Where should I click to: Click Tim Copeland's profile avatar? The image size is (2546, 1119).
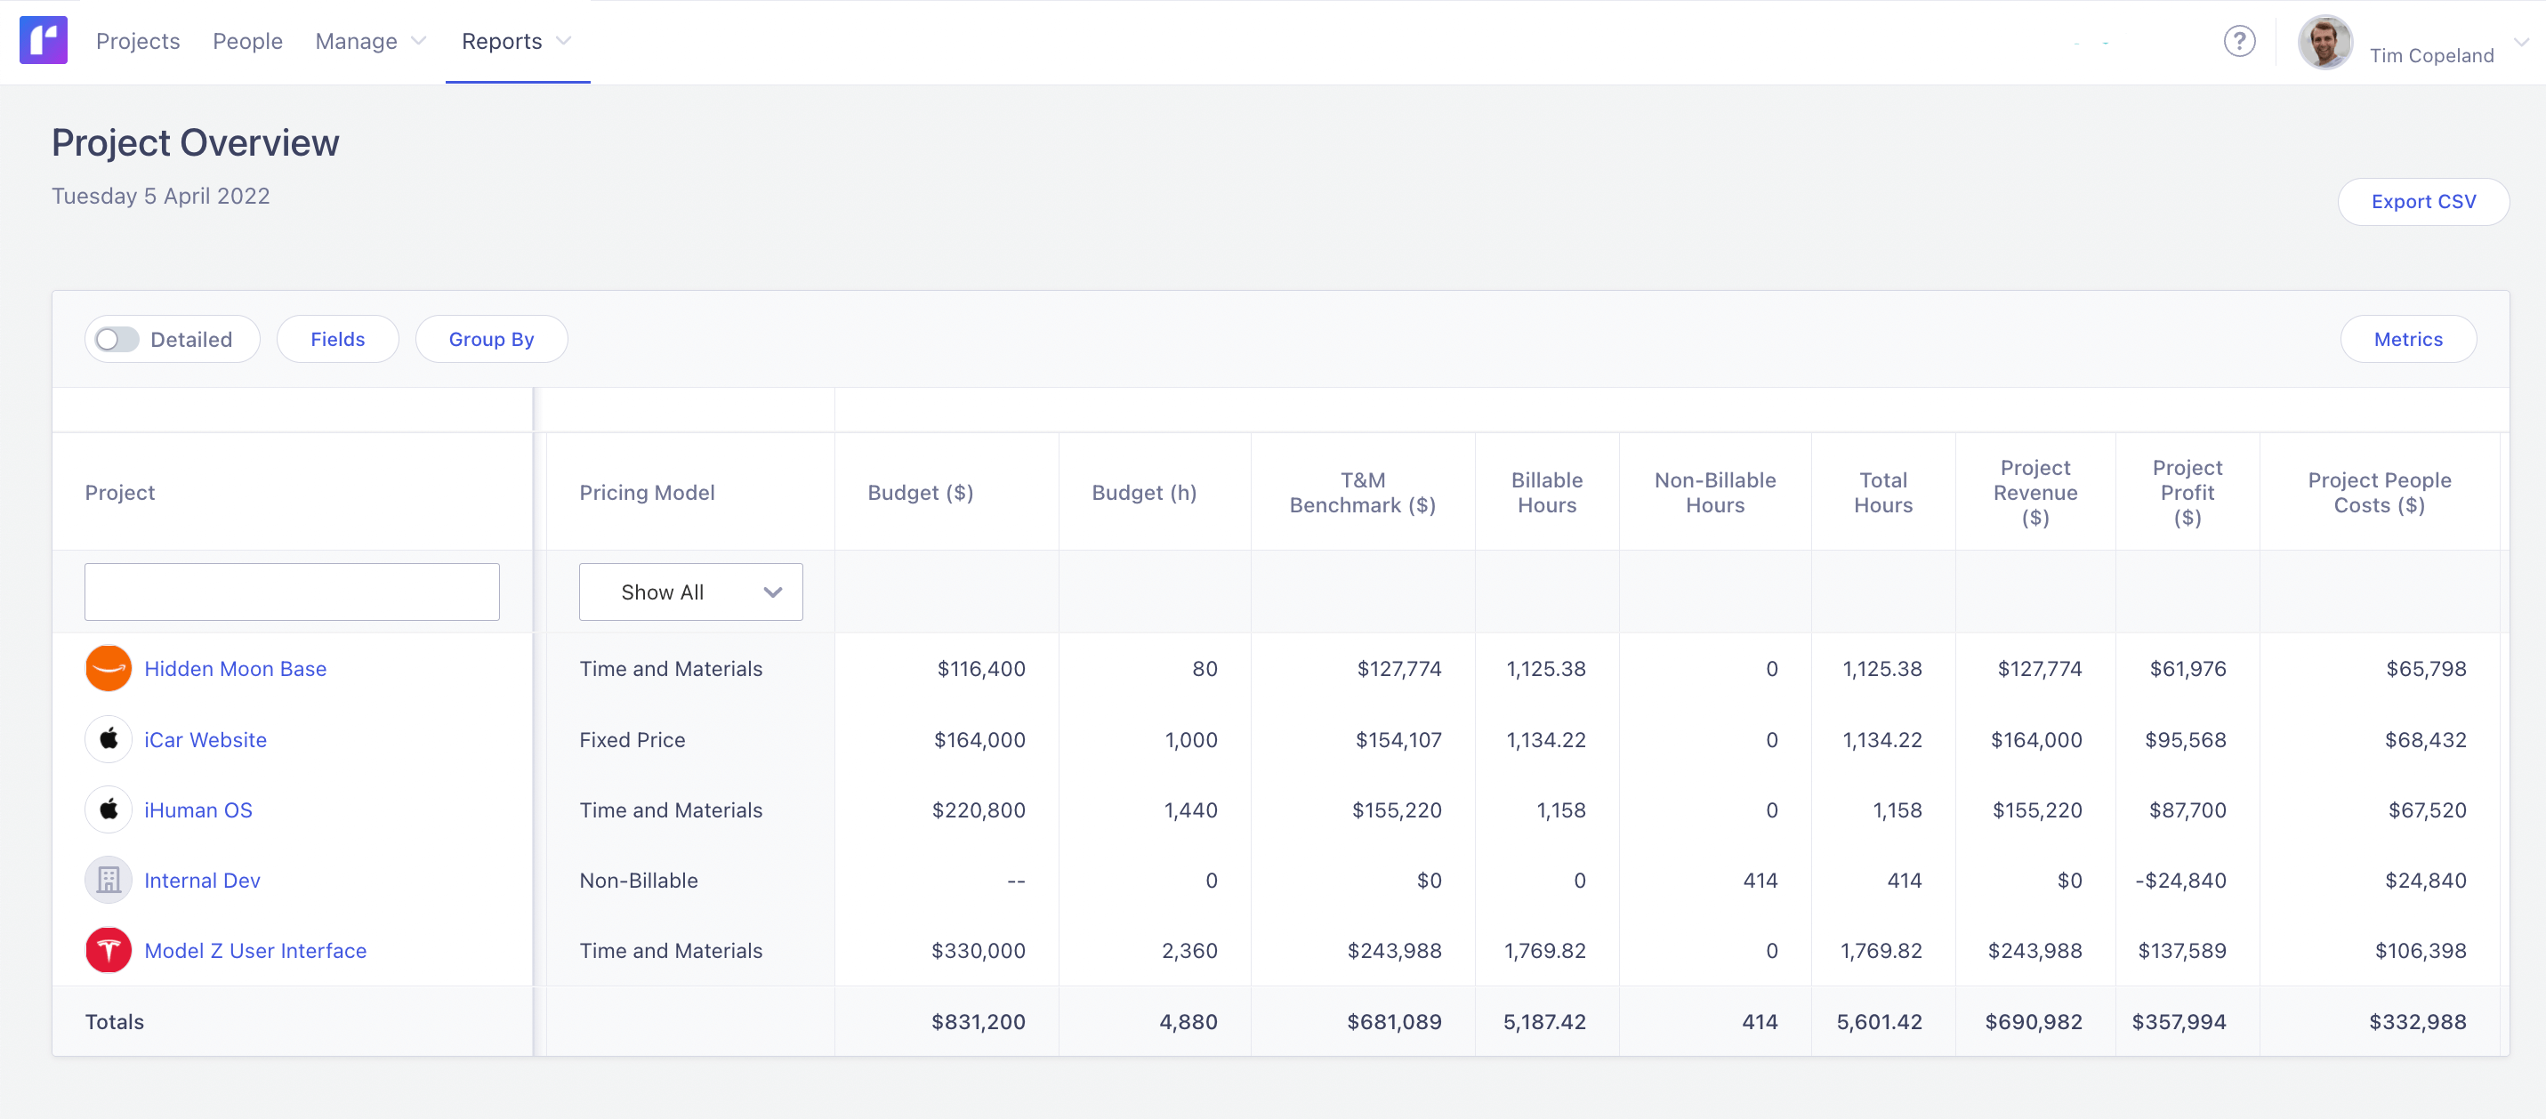2324,42
